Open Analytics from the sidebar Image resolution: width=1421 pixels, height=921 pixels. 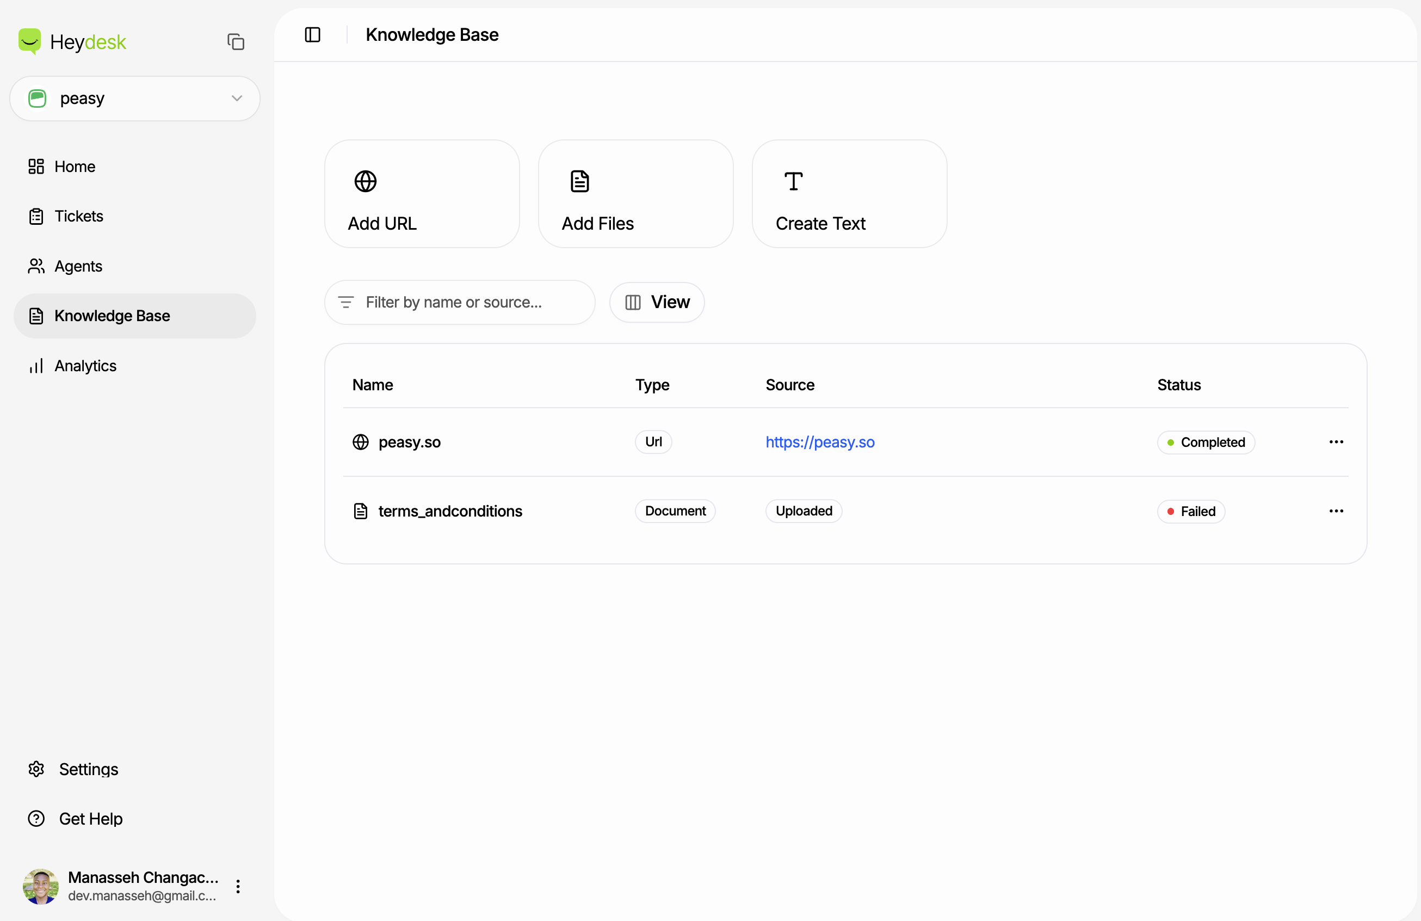85,366
